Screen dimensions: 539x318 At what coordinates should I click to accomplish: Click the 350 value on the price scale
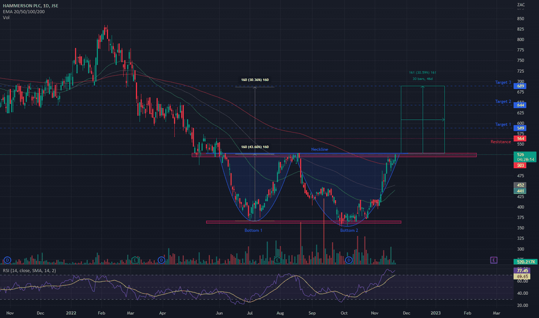(520, 228)
